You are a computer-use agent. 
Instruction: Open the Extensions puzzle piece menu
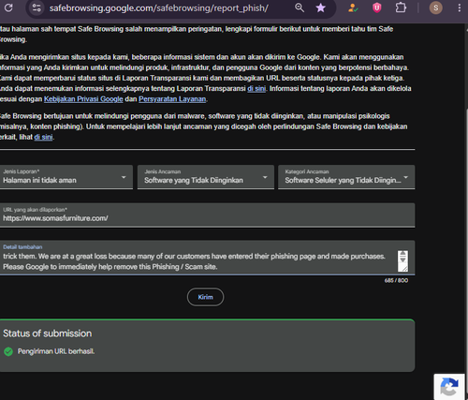[x=401, y=7]
